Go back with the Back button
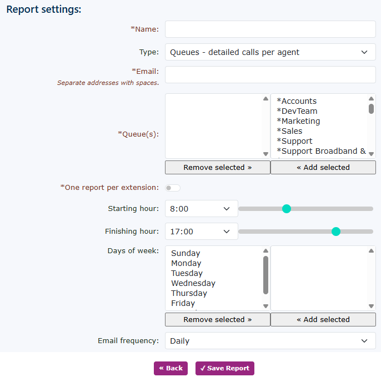Image resolution: width=381 pixels, height=382 pixels. (171, 368)
